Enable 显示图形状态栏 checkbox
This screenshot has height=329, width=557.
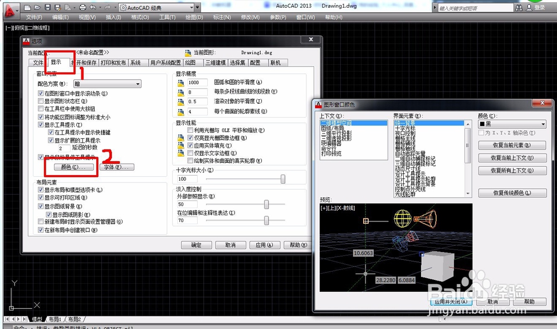tap(41, 101)
